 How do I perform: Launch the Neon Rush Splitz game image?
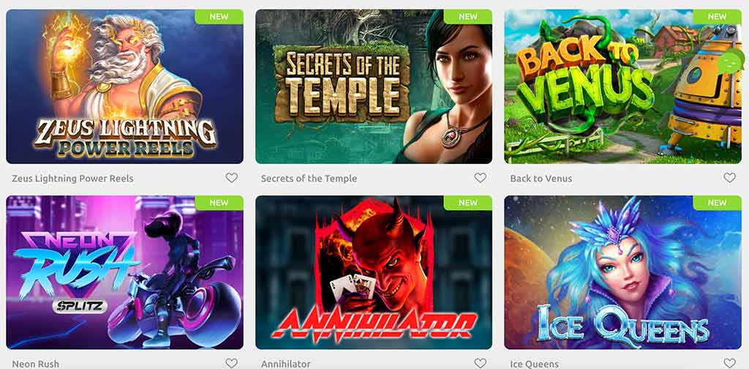[x=124, y=272]
